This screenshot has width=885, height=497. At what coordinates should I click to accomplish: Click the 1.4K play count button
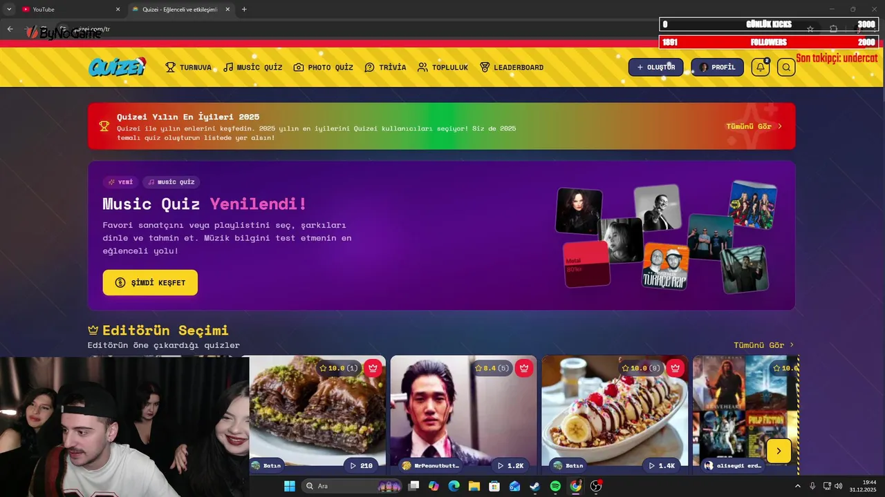click(x=662, y=466)
